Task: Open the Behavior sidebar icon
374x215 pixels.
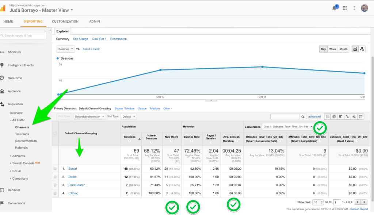Action: (x=2, y=190)
